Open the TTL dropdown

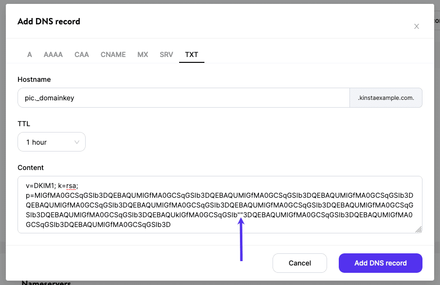51,142
